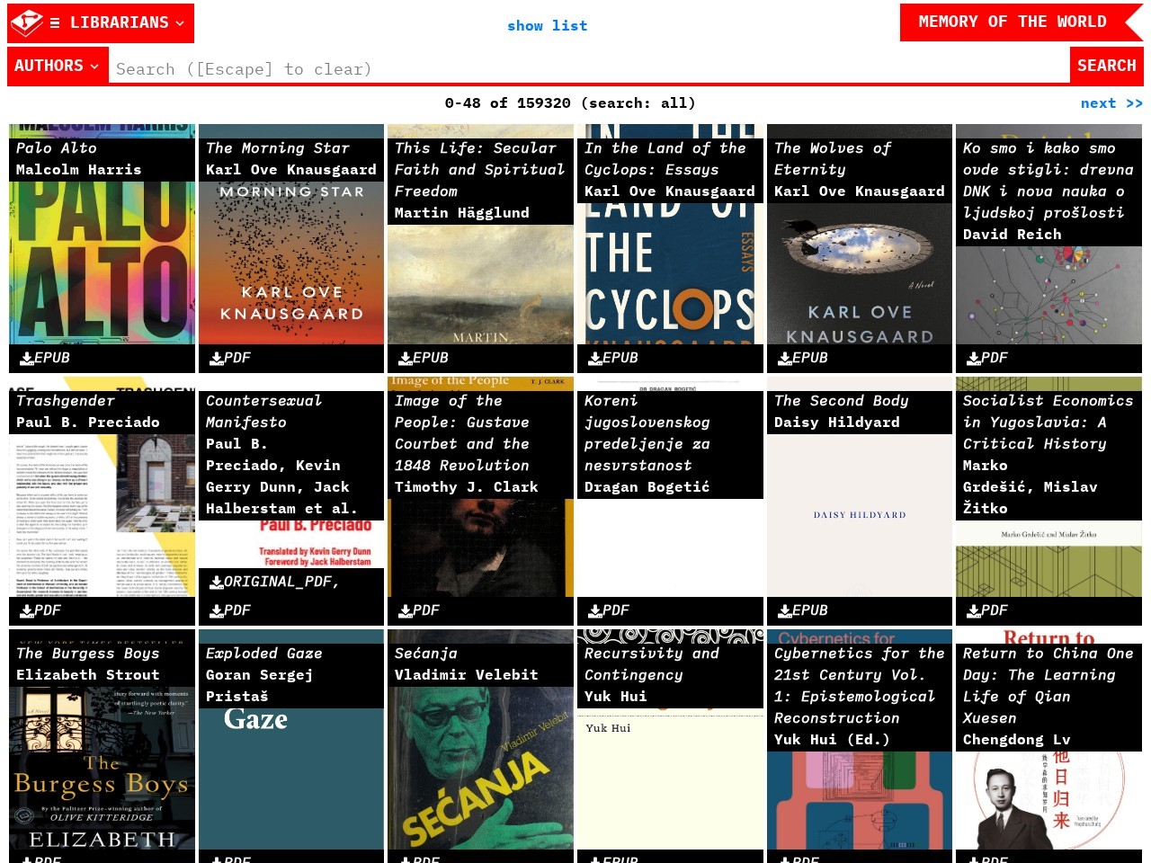The image size is (1151, 863).
Task: Open author Goran Sergej Pristaš
Action: (260, 686)
